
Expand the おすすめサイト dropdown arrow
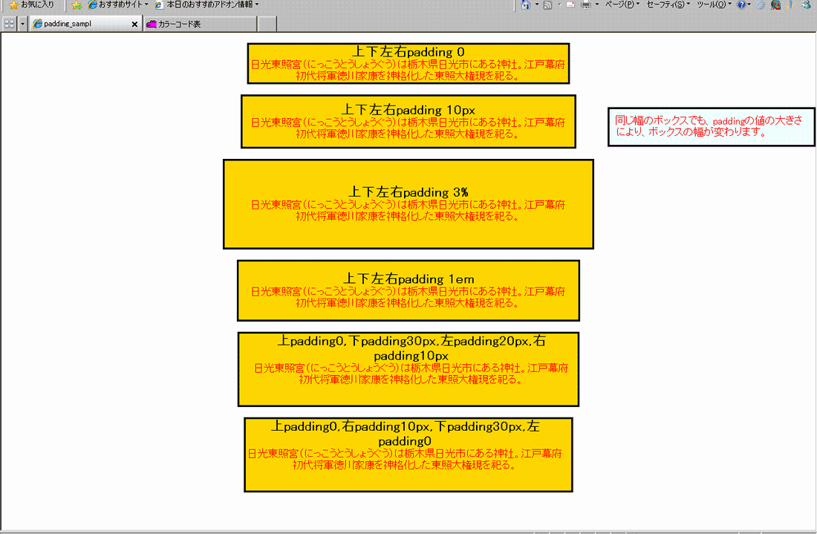[x=146, y=4]
